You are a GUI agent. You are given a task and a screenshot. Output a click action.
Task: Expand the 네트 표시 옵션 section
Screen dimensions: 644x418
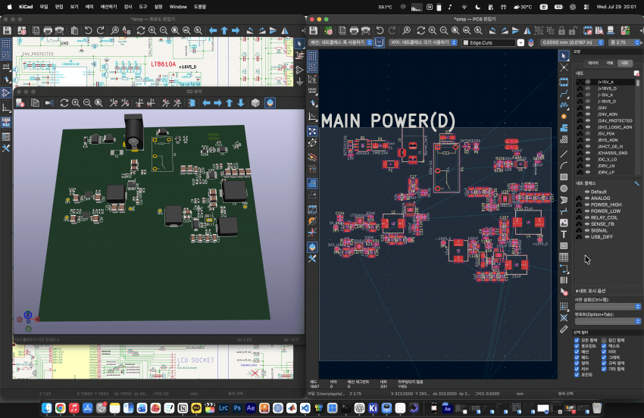(x=591, y=291)
